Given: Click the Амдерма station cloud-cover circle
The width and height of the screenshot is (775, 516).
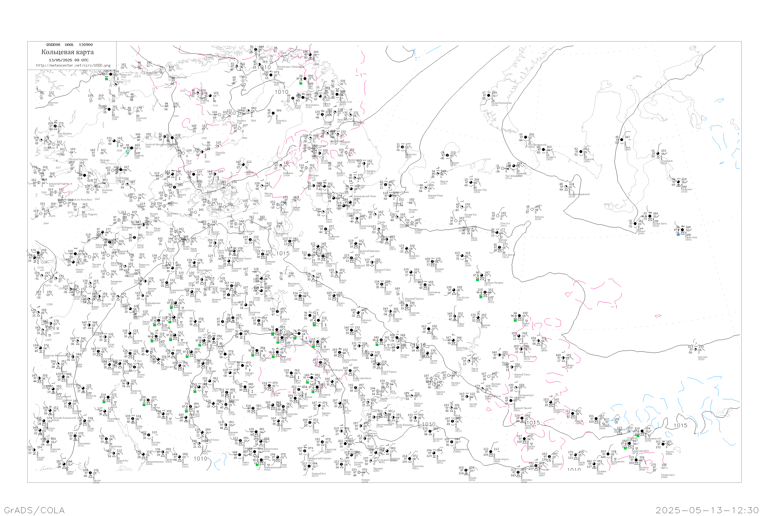Looking at the screenshot, I should click(x=543, y=150).
